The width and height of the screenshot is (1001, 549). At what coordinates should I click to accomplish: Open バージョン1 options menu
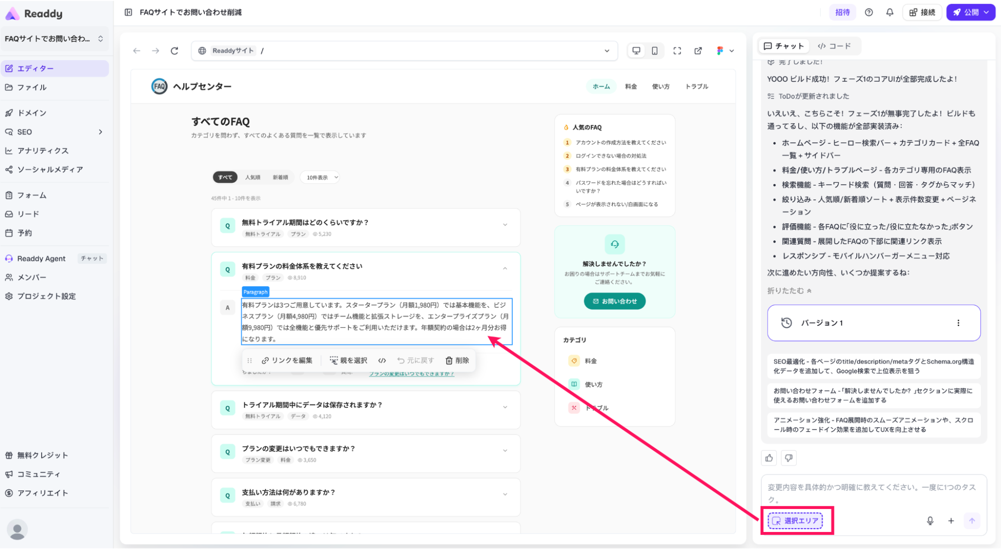[958, 323]
